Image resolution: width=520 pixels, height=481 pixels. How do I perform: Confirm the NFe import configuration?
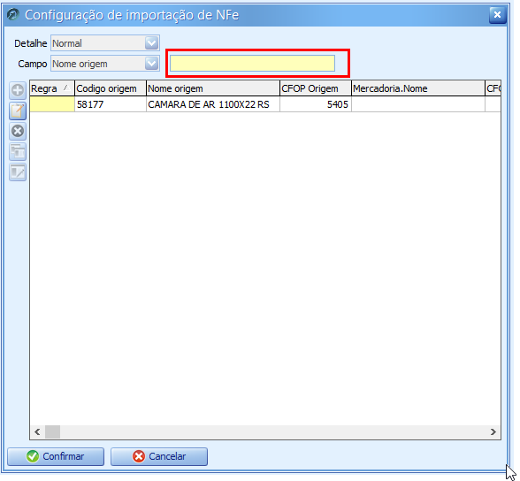coord(56,456)
